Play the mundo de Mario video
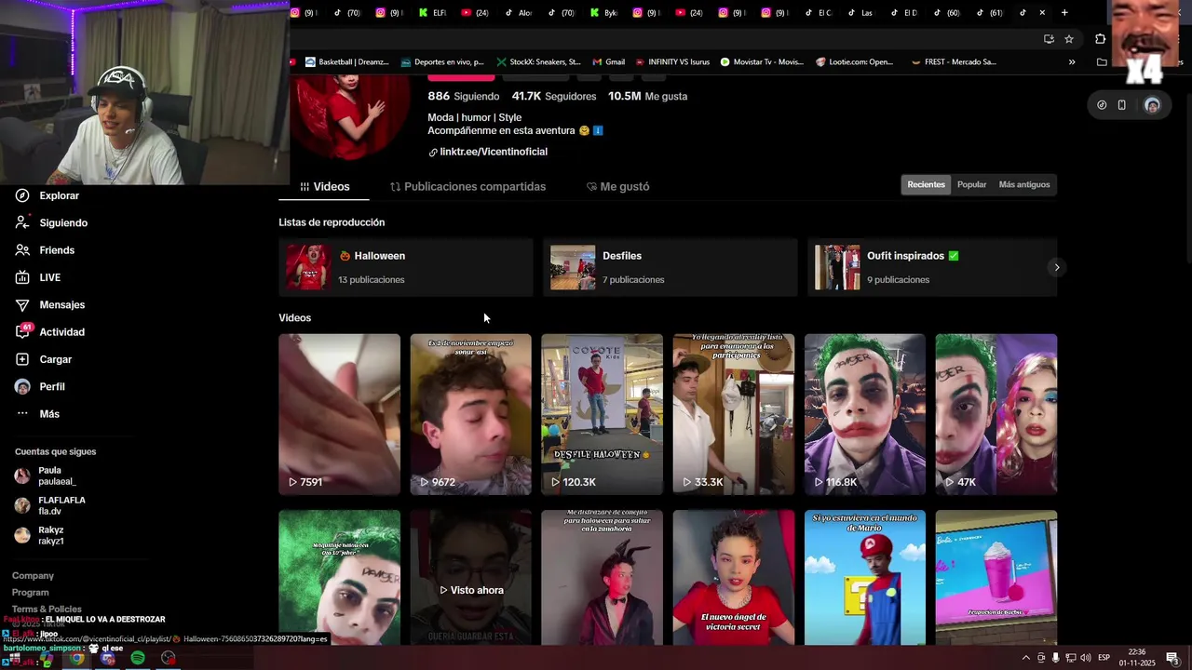 point(865,577)
